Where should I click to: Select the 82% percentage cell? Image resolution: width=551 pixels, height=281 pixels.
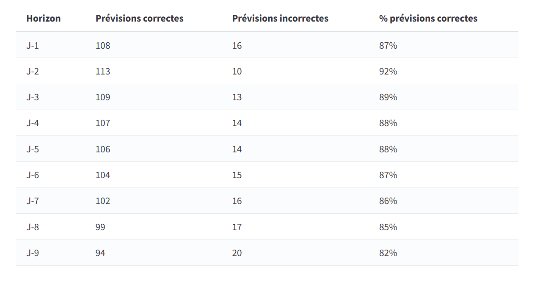pos(388,253)
